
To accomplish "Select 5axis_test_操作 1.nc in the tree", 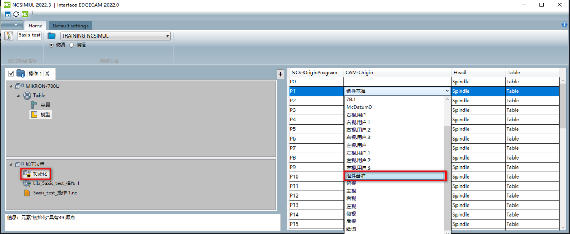I will click(x=55, y=193).
